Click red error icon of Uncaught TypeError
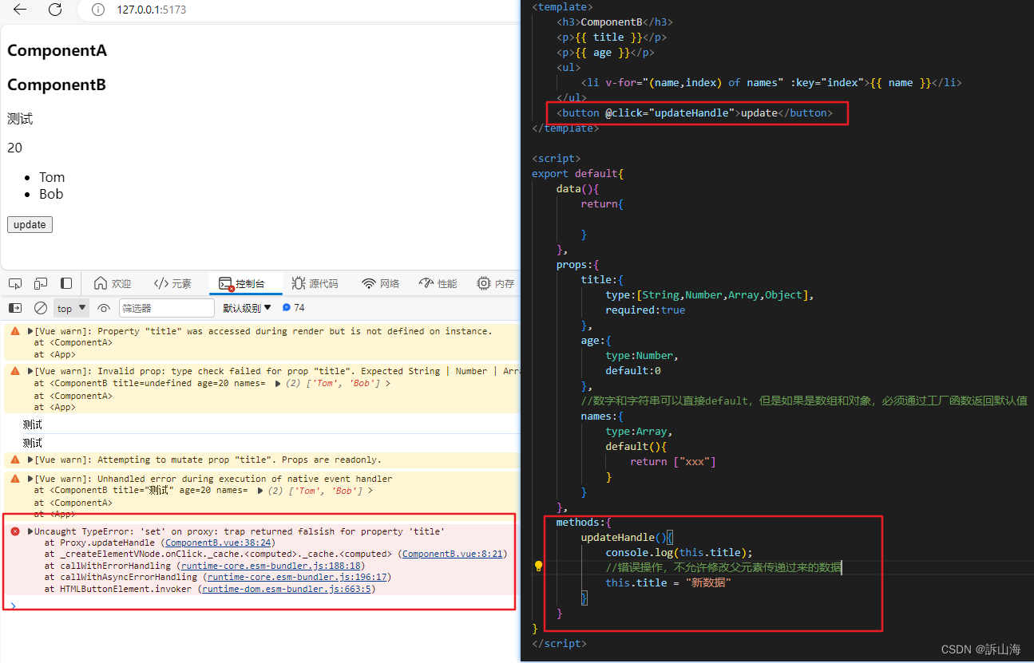Viewport: 1034px width, 663px height. coord(15,531)
